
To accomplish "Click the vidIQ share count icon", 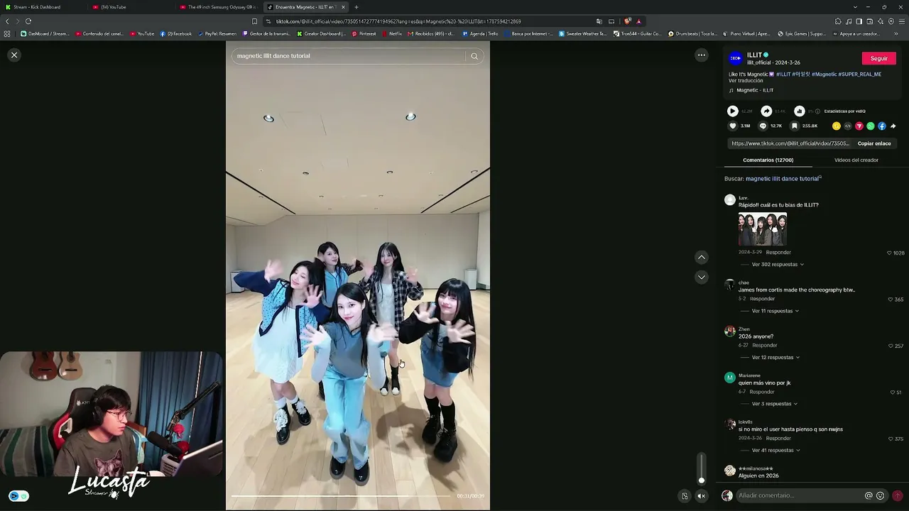I will click(x=766, y=111).
